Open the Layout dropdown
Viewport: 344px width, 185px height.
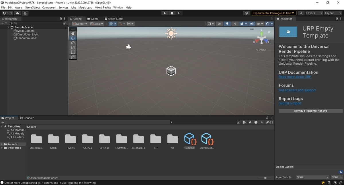point(333,13)
